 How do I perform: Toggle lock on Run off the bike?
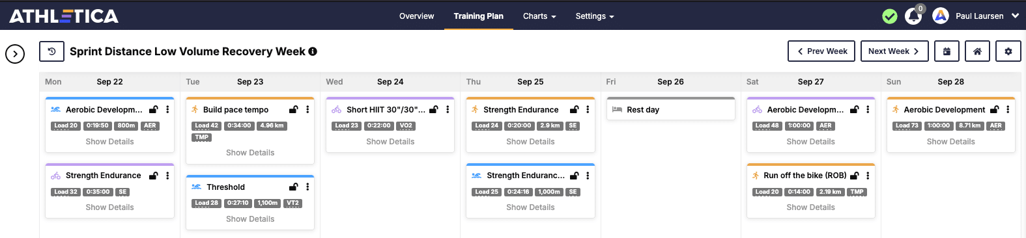855,176
